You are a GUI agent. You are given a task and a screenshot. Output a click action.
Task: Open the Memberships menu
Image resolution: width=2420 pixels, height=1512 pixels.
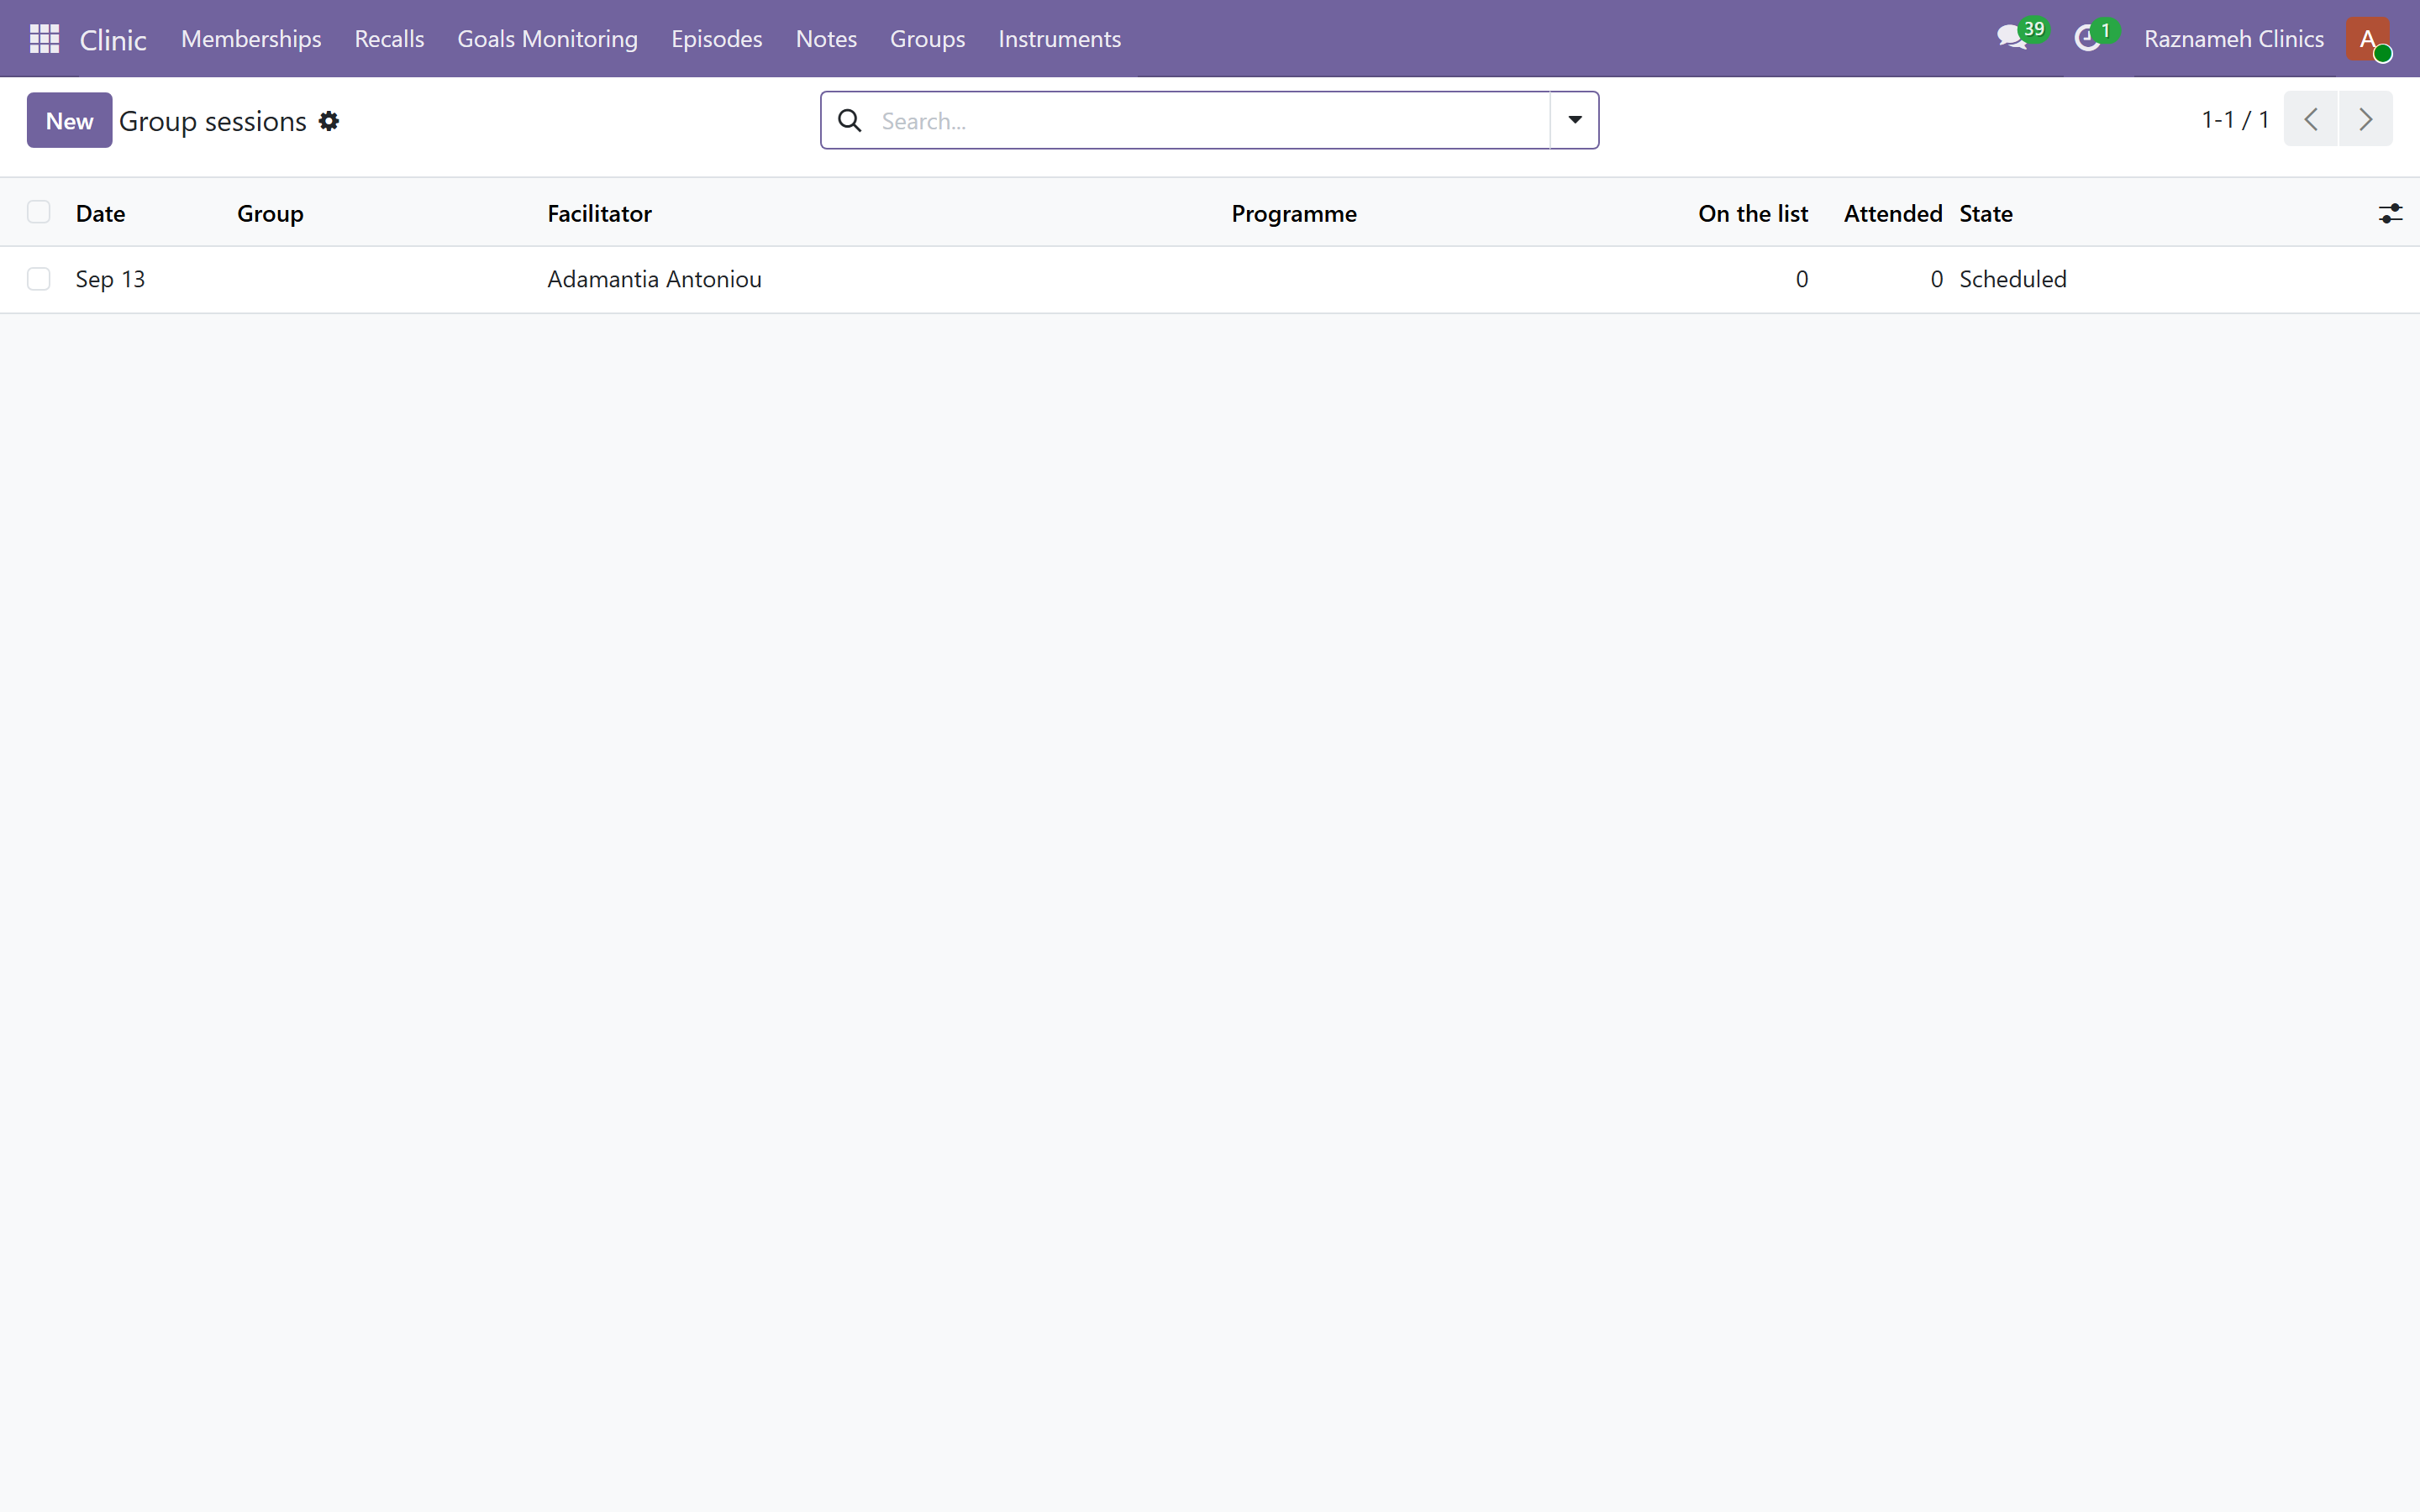pos(251,39)
